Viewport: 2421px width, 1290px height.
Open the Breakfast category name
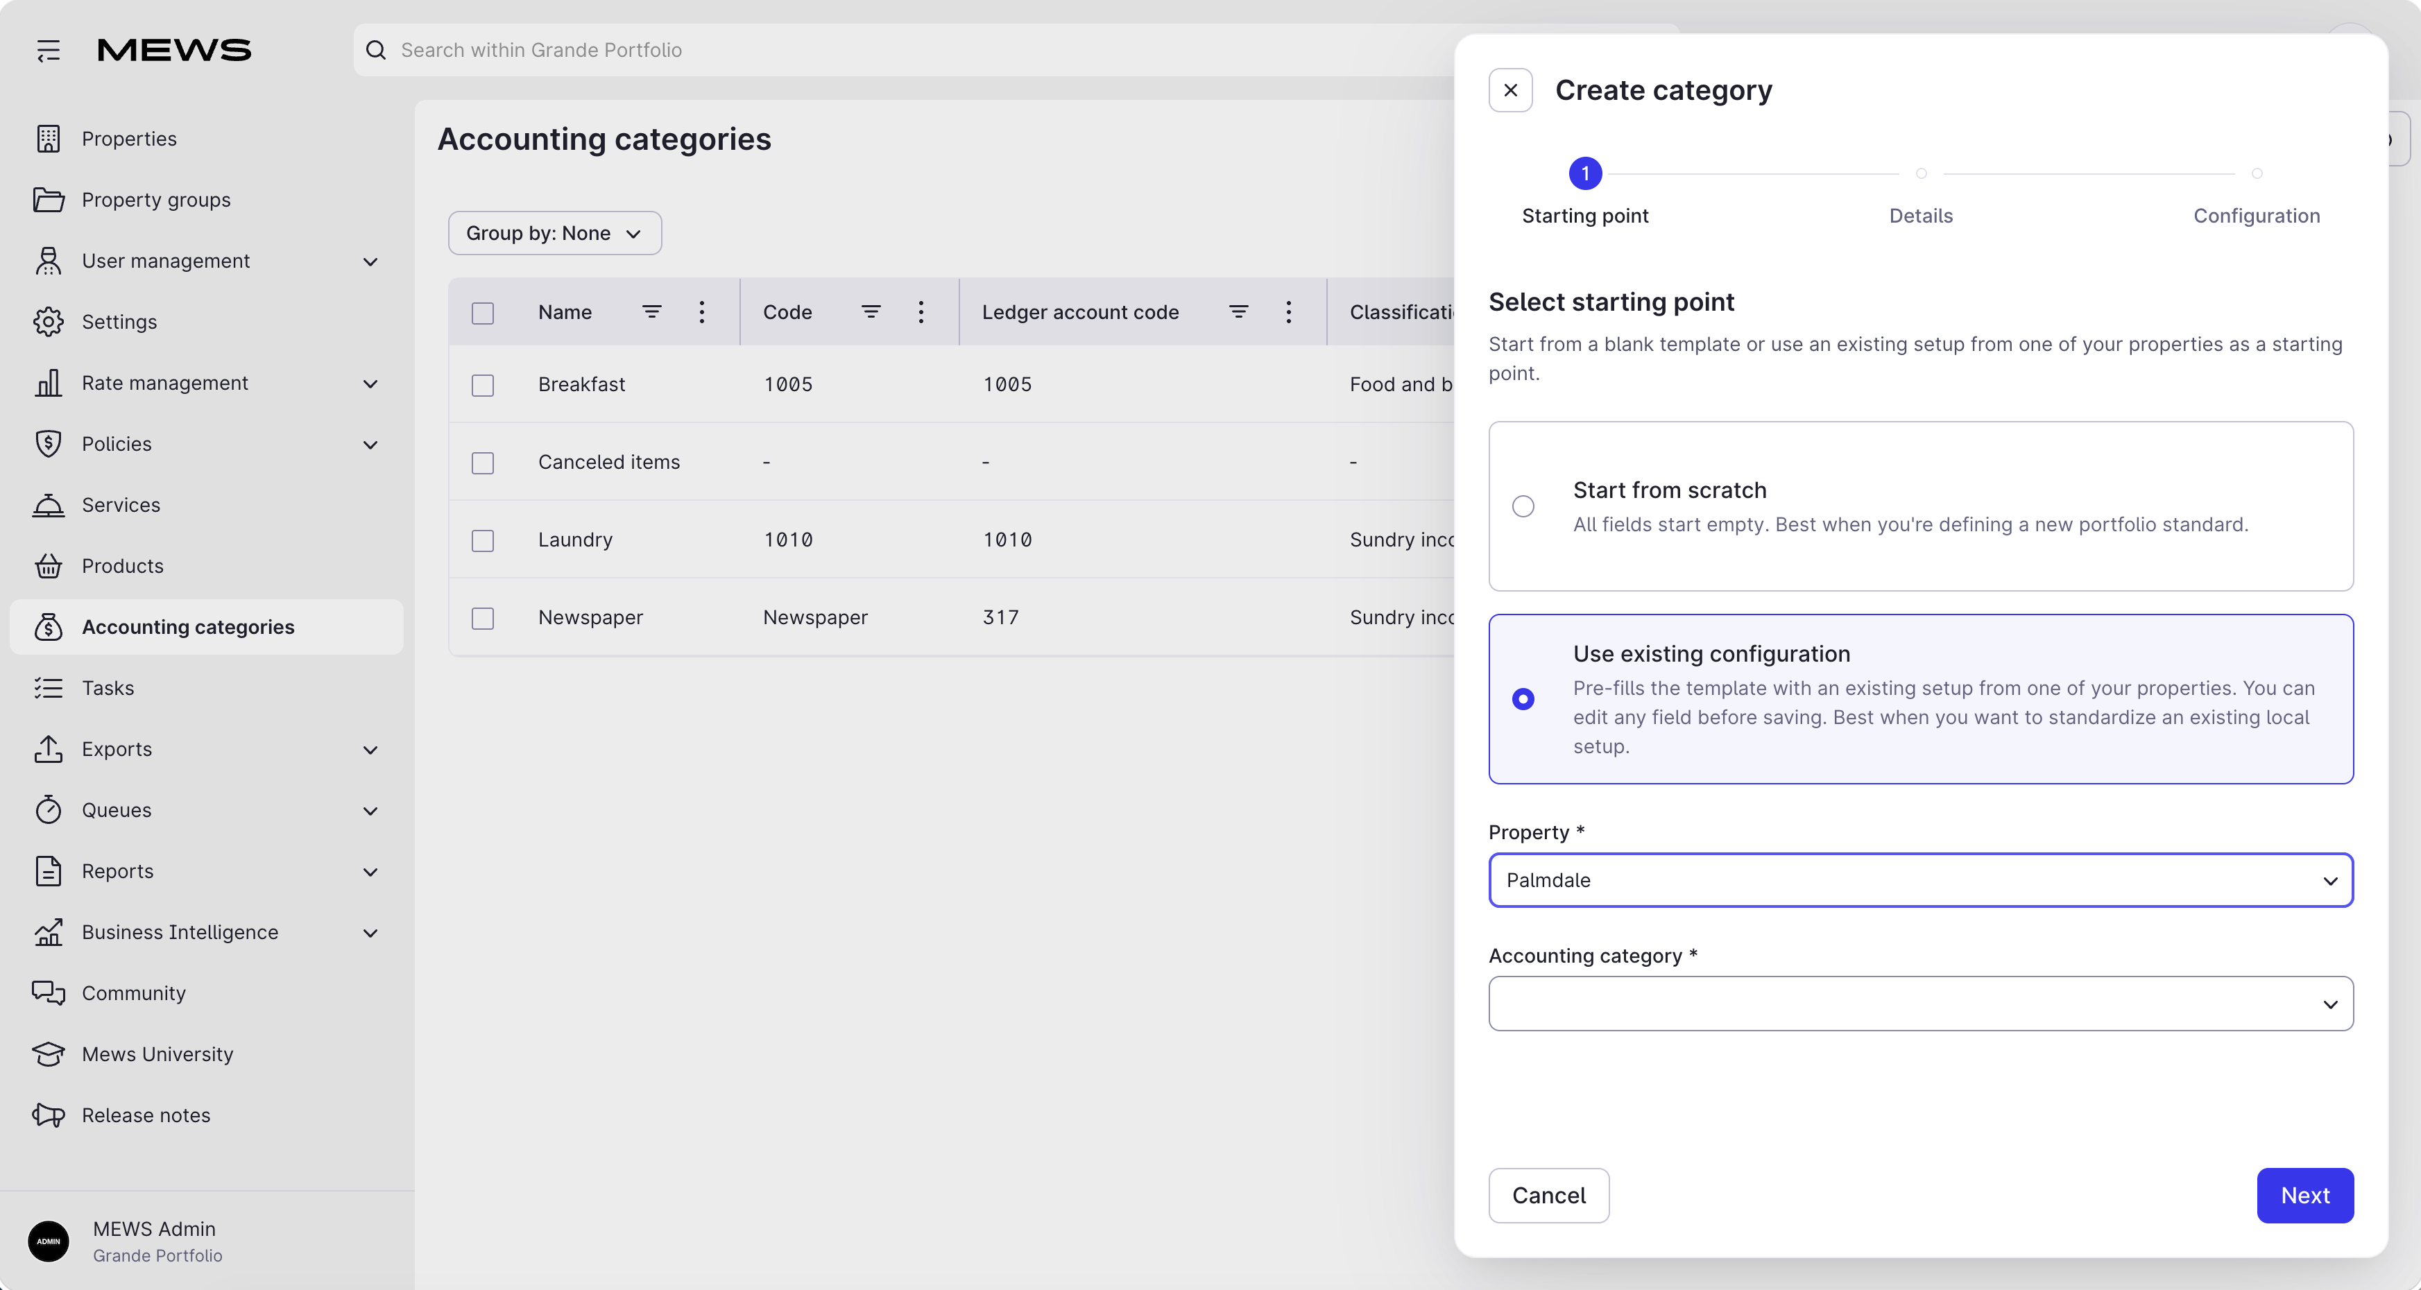582,384
